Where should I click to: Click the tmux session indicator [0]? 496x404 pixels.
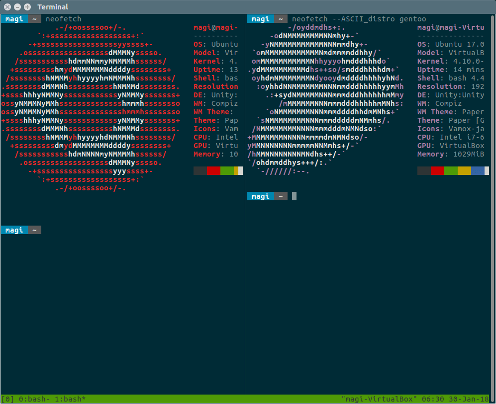click(7, 399)
